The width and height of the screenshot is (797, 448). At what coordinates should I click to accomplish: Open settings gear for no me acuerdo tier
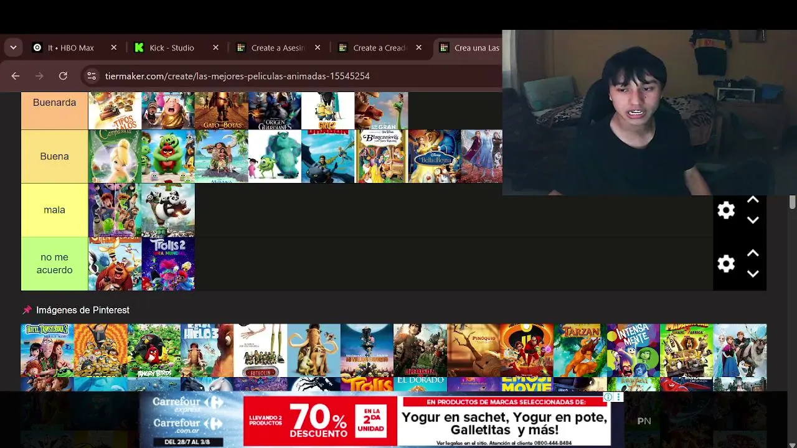(726, 264)
